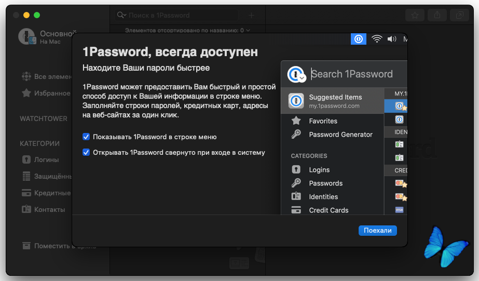Select Избранное favorites in sidebar
Image resolution: width=479 pixels, height=281 pixels.
coord(46,93)
